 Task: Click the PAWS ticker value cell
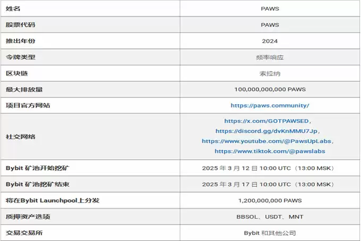[270, 24]
